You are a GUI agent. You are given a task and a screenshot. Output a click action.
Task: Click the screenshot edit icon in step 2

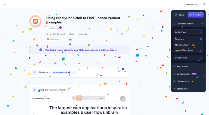click(123, 99)
